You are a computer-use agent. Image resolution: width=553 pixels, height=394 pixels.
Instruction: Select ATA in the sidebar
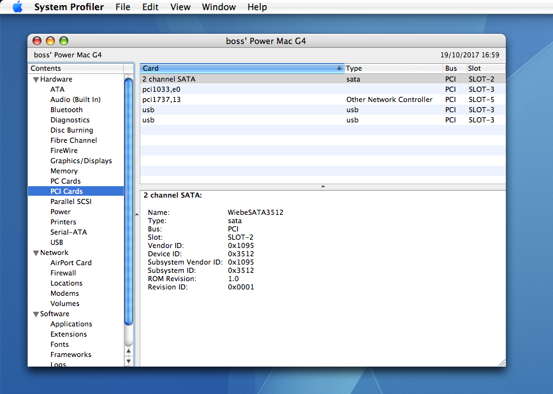pyautogui.click(x=57, y=89)
